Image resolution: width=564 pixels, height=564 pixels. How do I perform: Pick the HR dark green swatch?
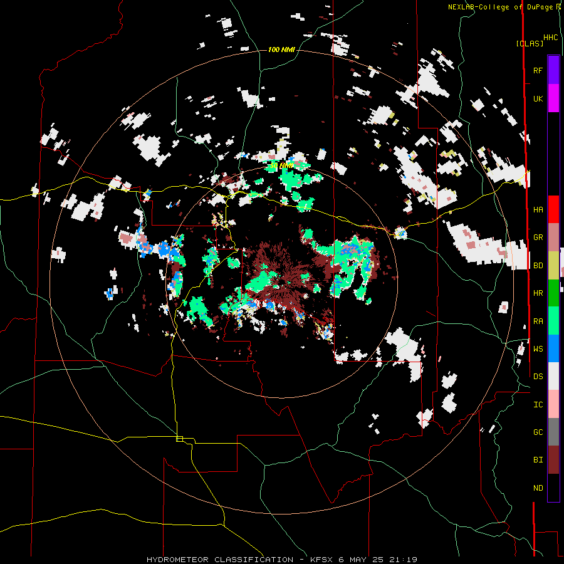553,293
